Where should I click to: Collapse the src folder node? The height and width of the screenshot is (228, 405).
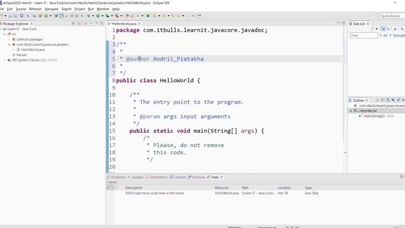point(4,34)
